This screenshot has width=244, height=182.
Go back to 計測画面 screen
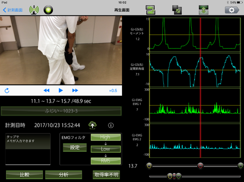coord(13,10)
